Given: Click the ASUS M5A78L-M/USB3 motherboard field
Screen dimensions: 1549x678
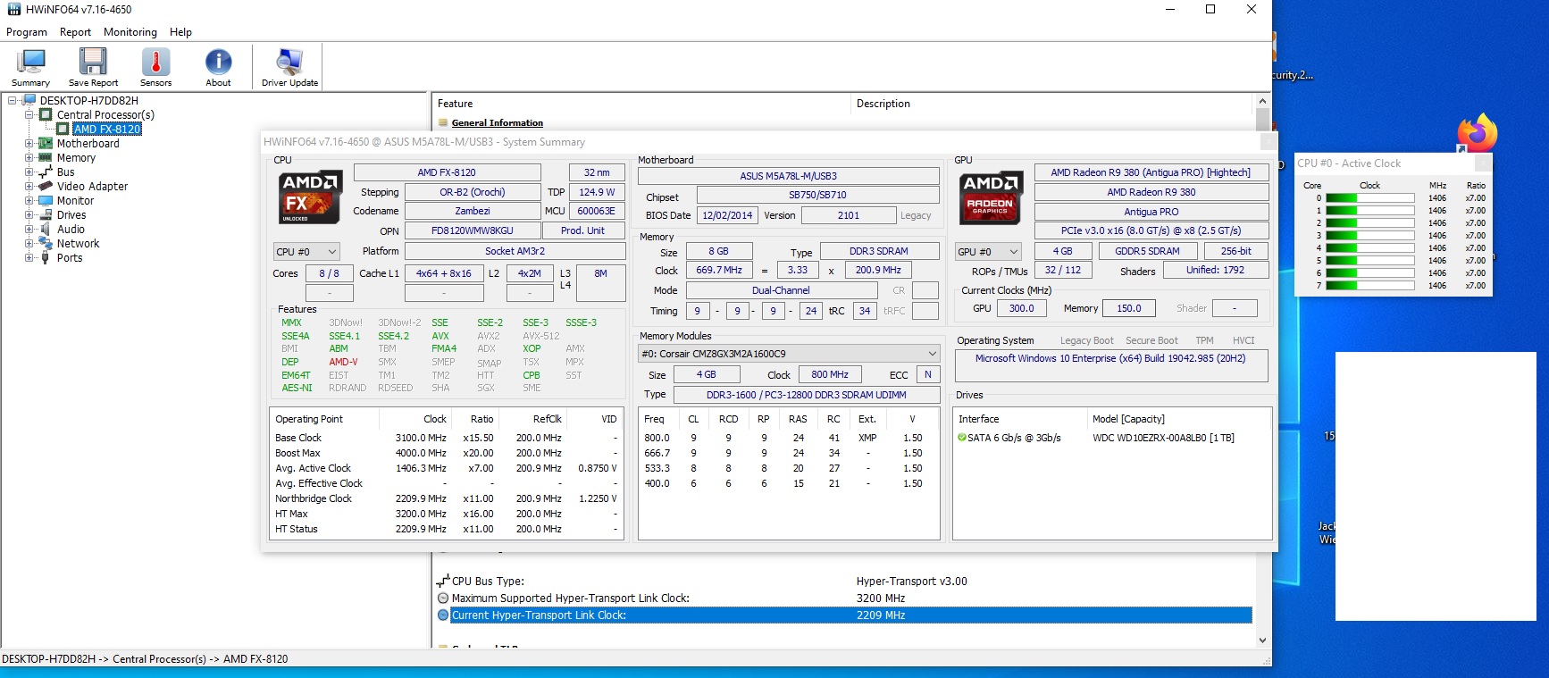Looking at the screenshot, I should coord(789,176).
